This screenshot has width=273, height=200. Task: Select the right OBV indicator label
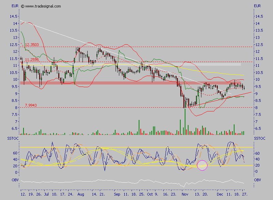click(258, 179)
